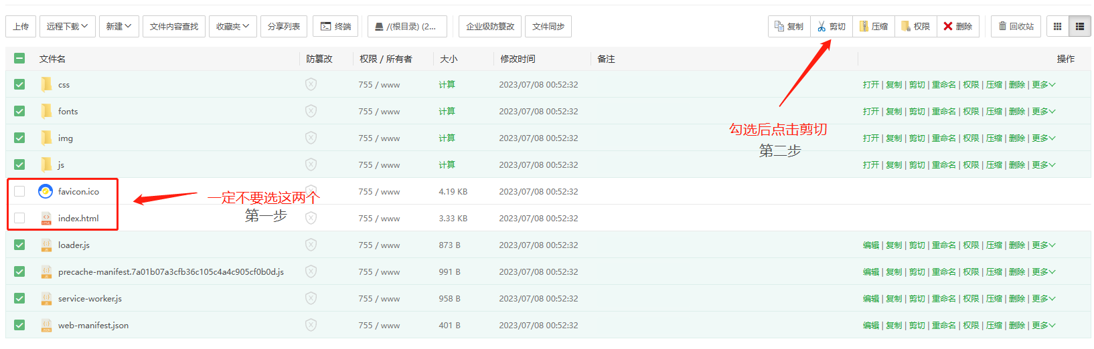1094x349 pixels.
Task: Sort files by Modified Time (修改时间) column
Action: (x=518, y=59)
